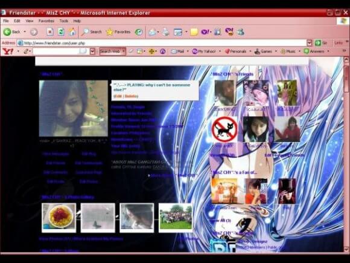Open the Yahoo search box history dropdown
The image size is (350, 263).
[x=93, y=51]
